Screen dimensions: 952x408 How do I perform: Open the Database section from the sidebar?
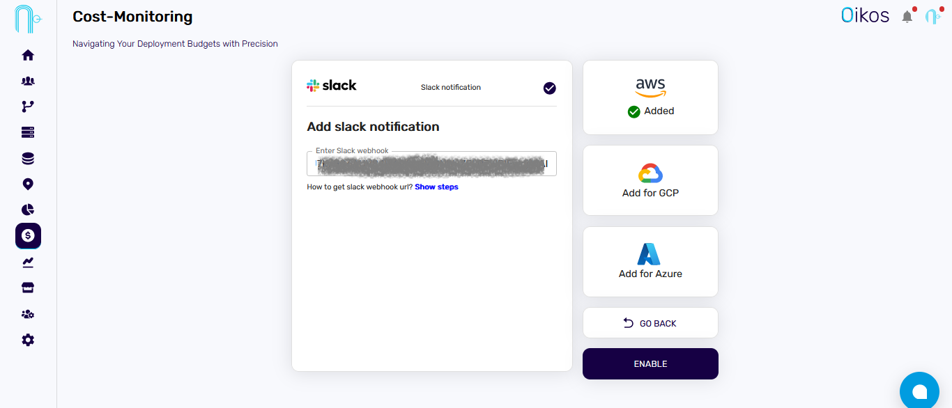tap(28, 158)
